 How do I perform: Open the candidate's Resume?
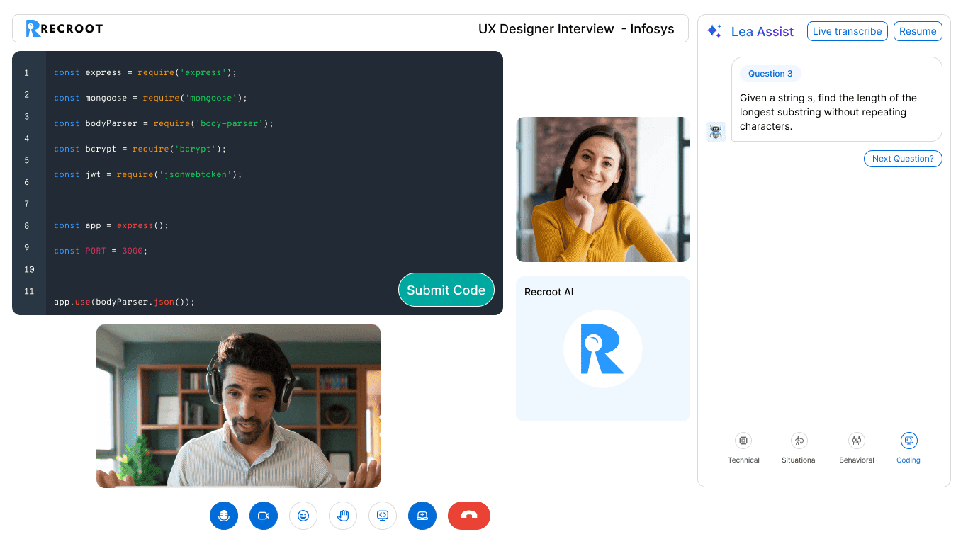(x=918, y=31)
